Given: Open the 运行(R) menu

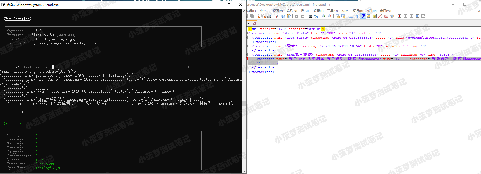Looking at the screenshot, I should [x=358, y=11].
